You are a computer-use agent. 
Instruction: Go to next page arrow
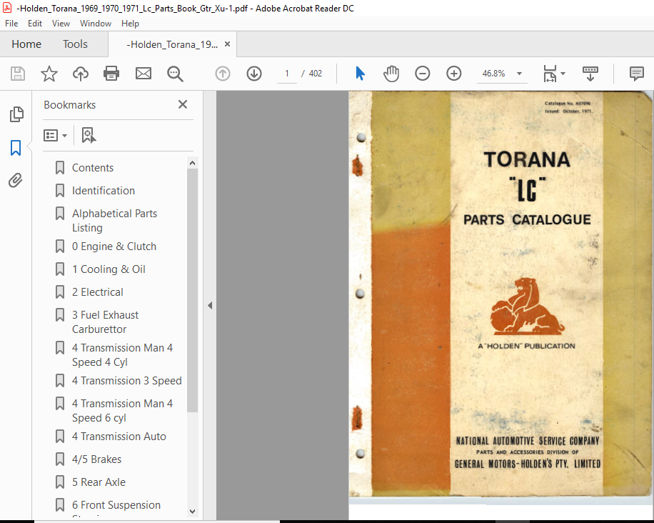pyautogui.click(x=254, y=74)
